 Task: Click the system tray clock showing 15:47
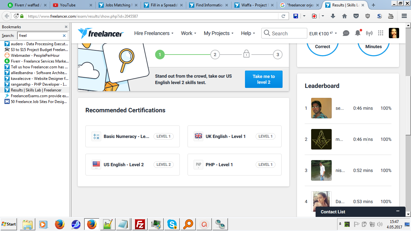pos(394,222)
